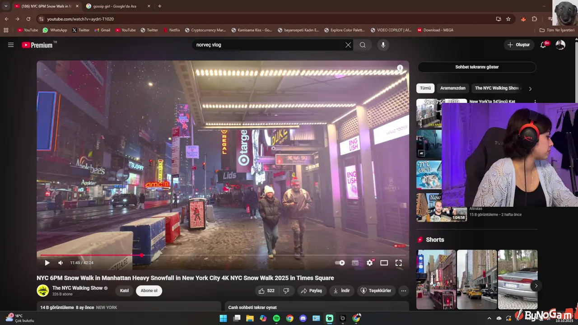Open the Download - MEGA bookmark
This screenshot has width=578, height=325.
tap(435, 30)
